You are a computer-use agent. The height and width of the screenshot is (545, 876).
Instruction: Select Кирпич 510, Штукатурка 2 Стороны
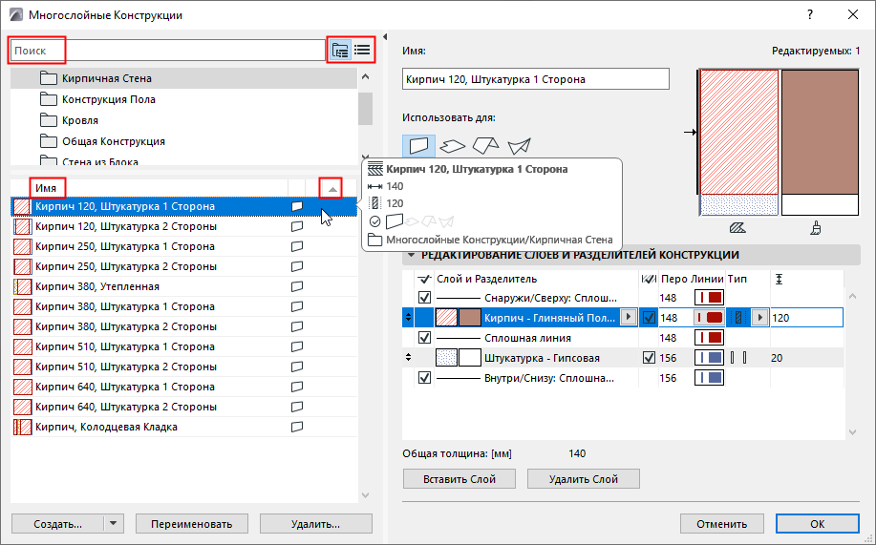[183, 367]
